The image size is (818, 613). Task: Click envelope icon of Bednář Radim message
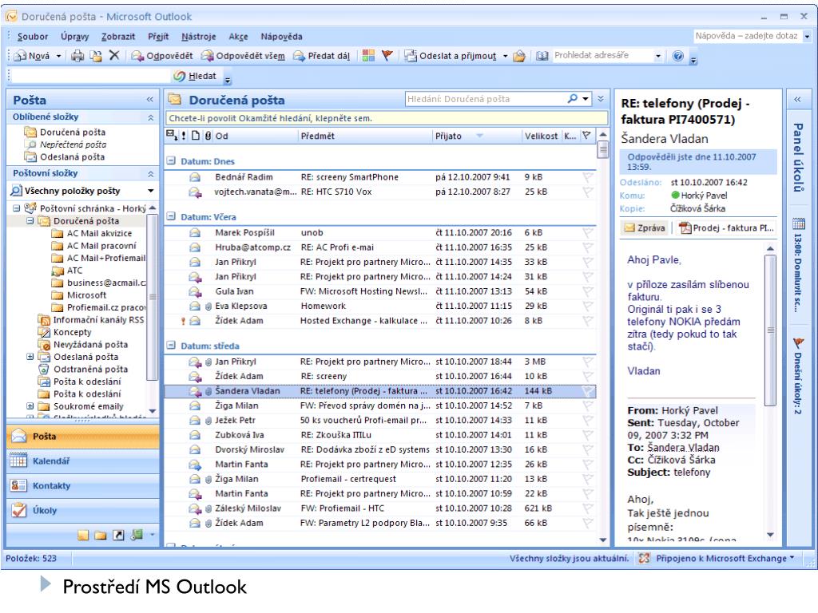[x=195, y=177]
